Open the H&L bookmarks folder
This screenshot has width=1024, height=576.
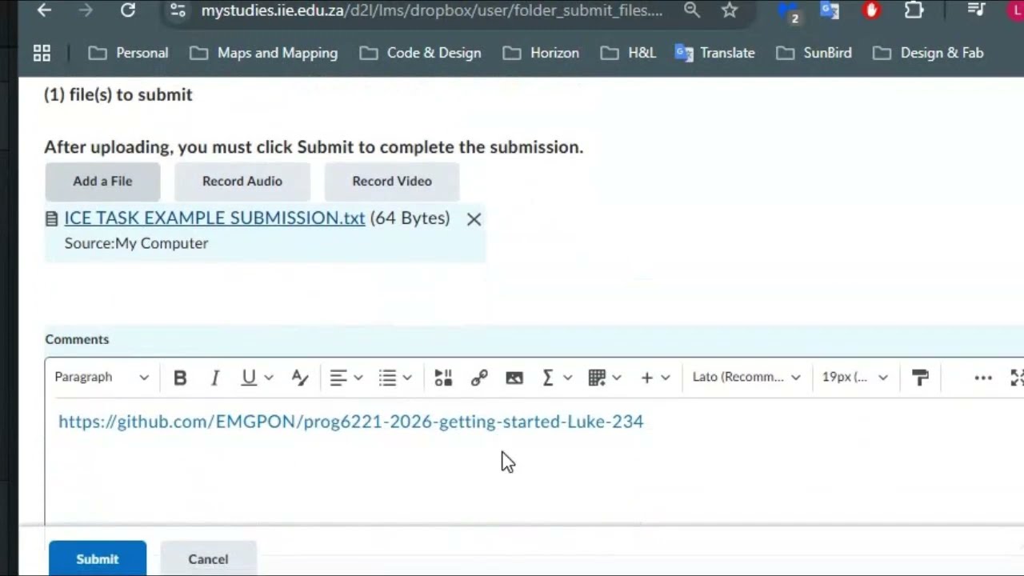tap(628, 53)
